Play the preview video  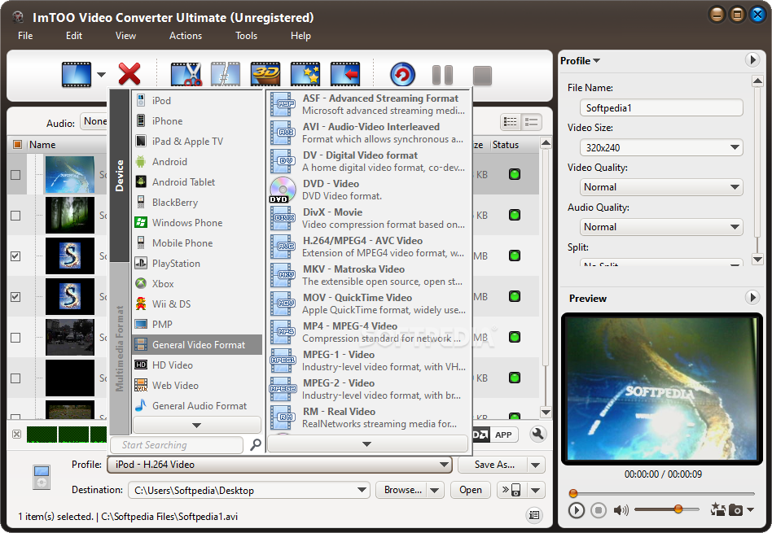pos(576,510)
